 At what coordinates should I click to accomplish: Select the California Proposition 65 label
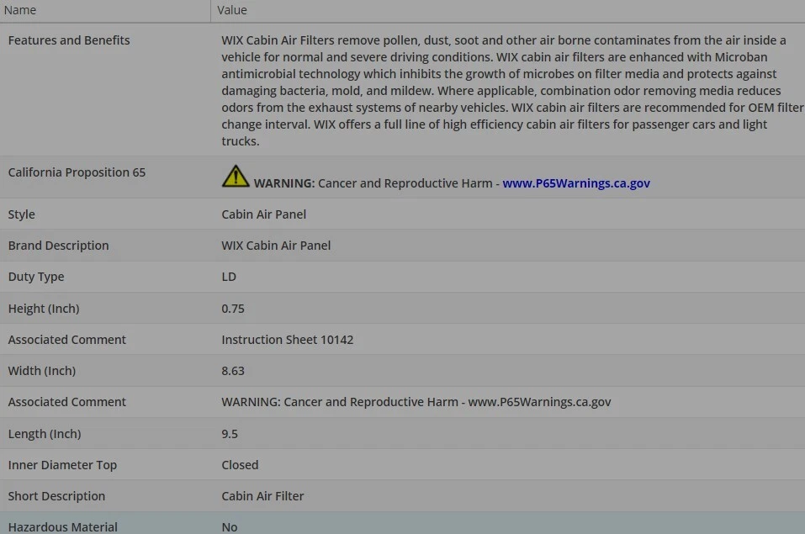(x=77, y=172)
